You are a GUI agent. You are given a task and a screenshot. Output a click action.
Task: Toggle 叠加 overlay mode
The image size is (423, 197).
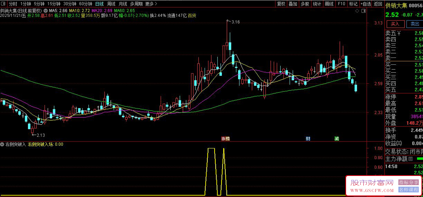coord(293,4)
